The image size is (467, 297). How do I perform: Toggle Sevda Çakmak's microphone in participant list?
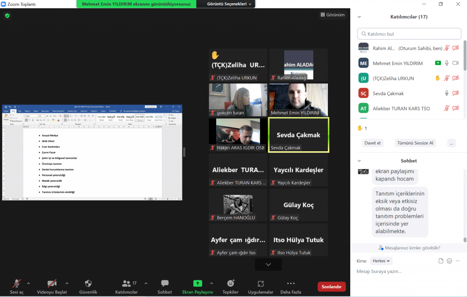click(447, 93)
